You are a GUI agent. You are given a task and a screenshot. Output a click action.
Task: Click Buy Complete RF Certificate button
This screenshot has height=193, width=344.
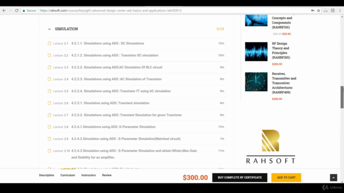click(x=240, y=177)
